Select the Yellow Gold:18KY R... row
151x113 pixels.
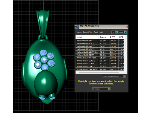100,52
